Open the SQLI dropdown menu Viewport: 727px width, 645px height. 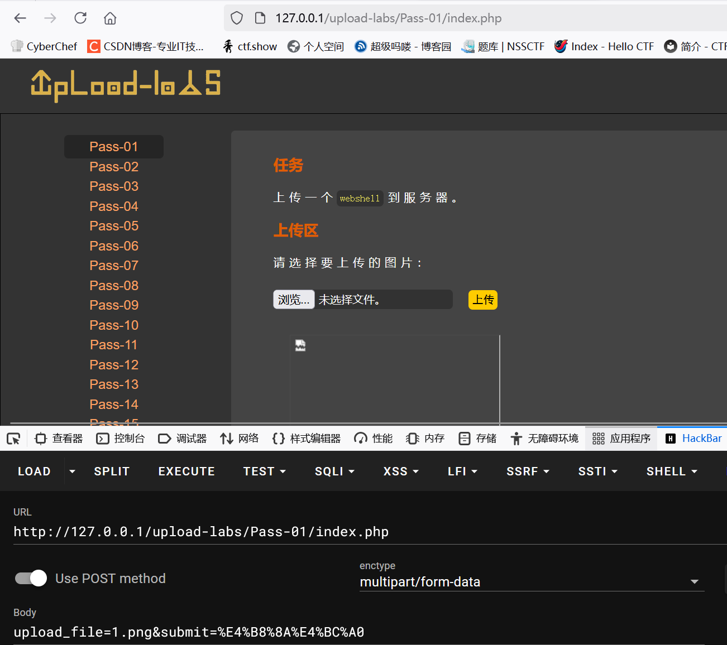pos(335,471)
